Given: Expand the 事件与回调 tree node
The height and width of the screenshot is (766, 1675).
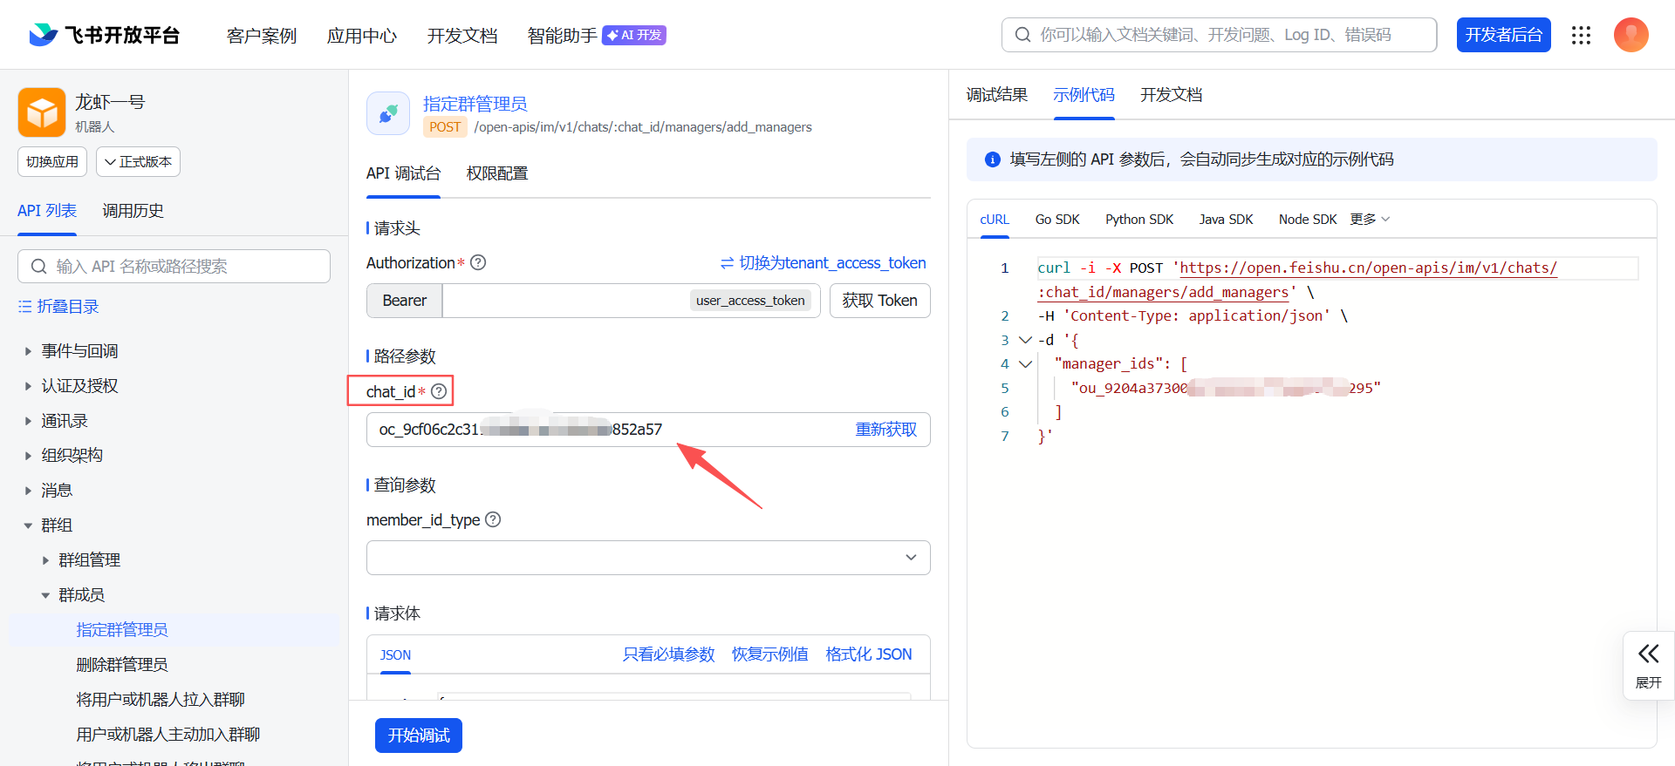Looking at the screenshot, I should pos(28,351).
